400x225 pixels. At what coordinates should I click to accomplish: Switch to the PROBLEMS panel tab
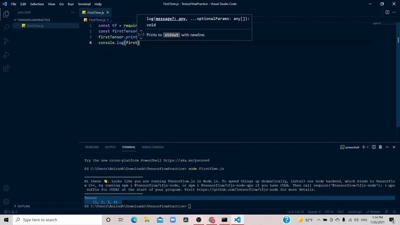(92, 147)
